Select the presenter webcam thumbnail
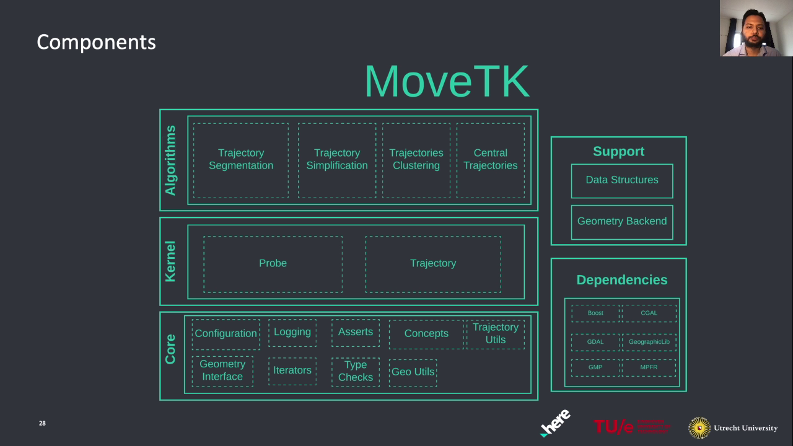 756,28
